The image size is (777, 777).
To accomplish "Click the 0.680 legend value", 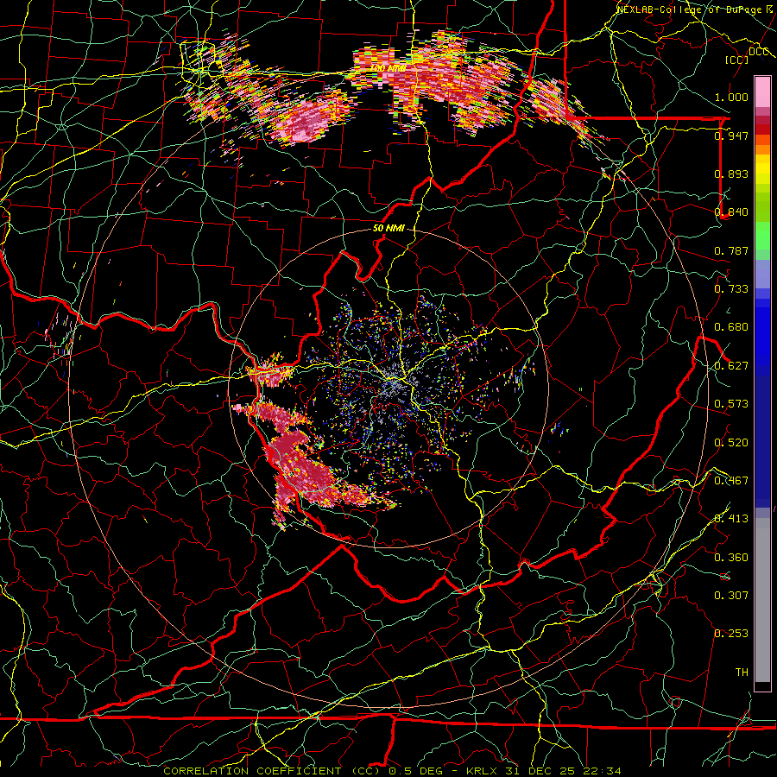I will (x=731, y=327).
